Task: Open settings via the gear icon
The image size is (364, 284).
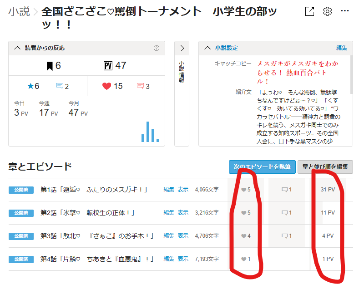Action: 327,11
